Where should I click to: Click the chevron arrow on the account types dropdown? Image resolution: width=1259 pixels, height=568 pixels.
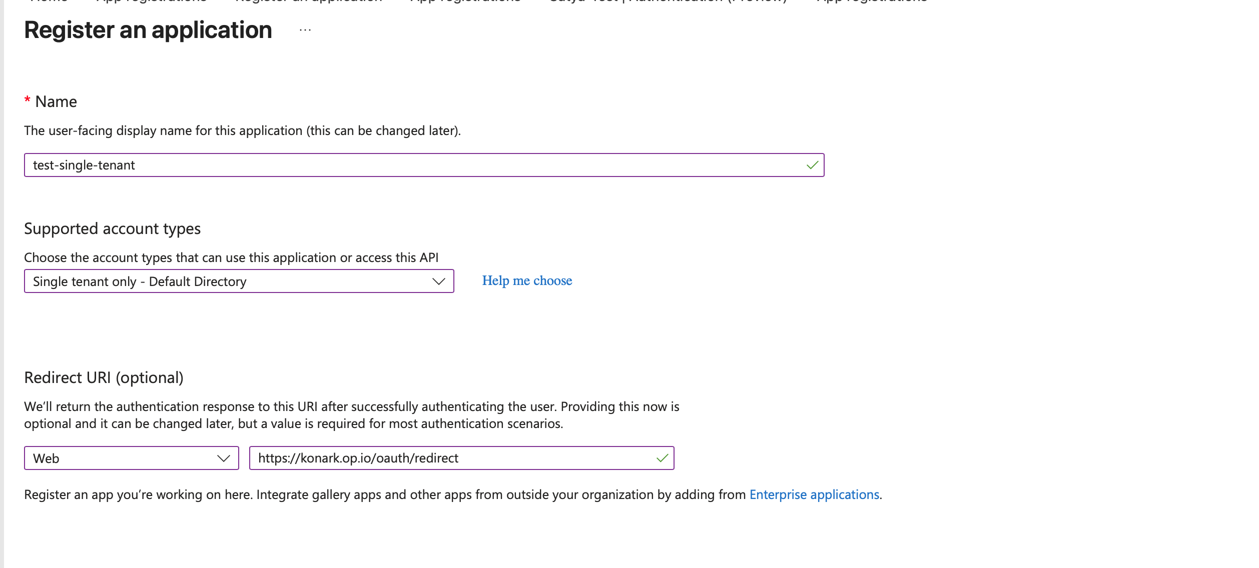tap(438, 281)
